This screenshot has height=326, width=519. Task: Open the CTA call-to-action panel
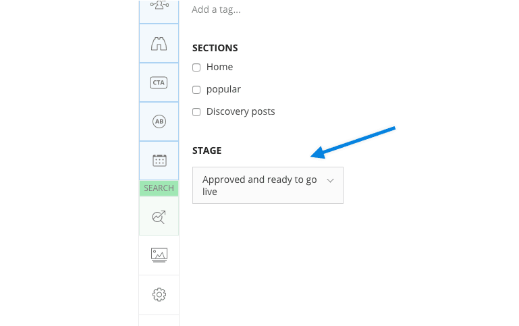[159, 82]
